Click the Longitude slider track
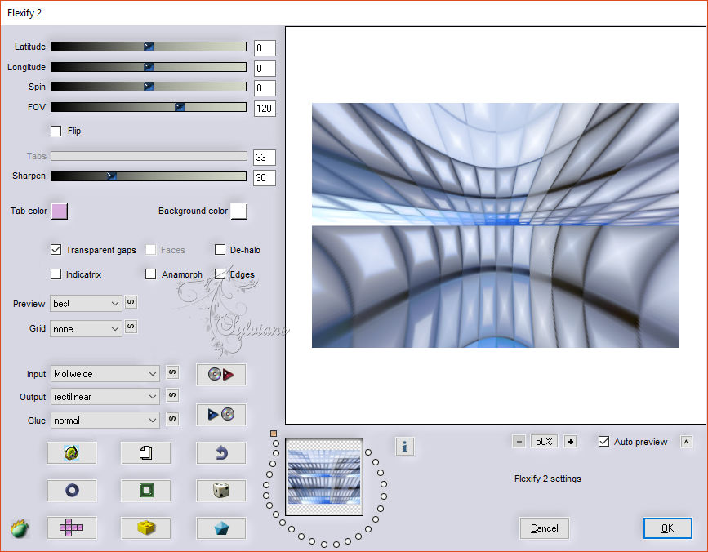 (149, 67)
